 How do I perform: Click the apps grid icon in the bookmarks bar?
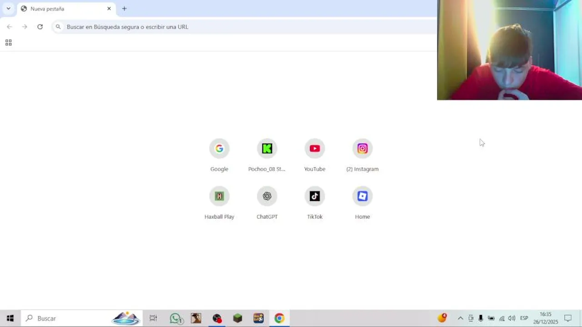point(8,43)
